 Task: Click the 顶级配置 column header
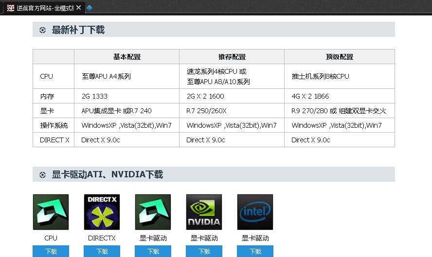tap(340, 57)
